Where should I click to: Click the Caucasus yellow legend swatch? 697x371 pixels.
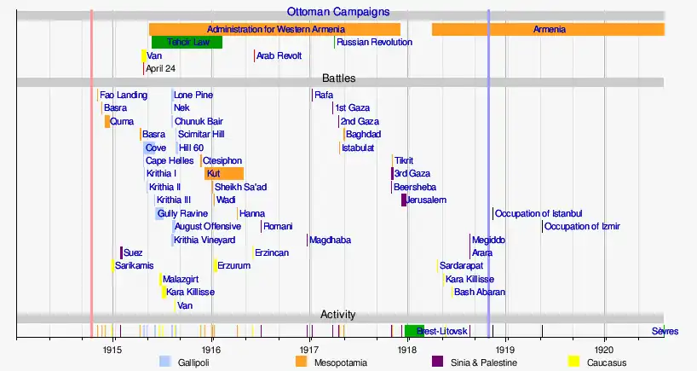(x=573, y=362)
